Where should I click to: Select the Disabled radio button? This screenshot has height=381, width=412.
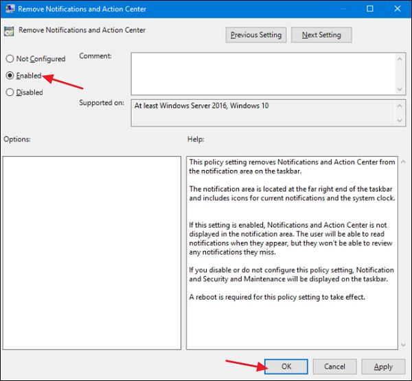(x=10, y=92)
